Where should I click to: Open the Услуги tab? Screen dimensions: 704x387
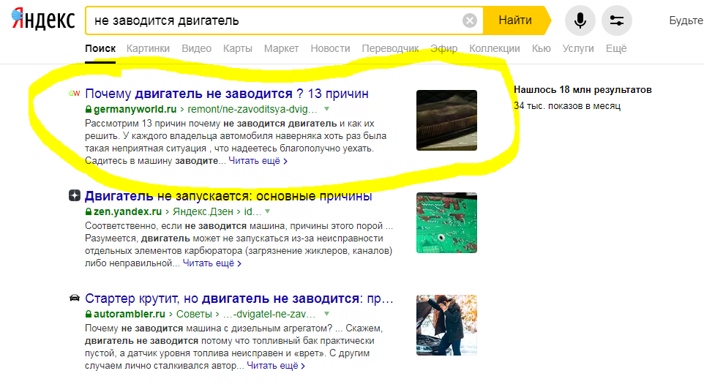tap(578, 48)
